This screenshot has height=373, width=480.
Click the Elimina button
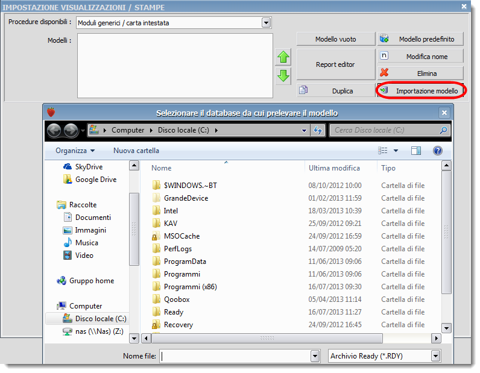pyautogui.click(x=420, y=74)
